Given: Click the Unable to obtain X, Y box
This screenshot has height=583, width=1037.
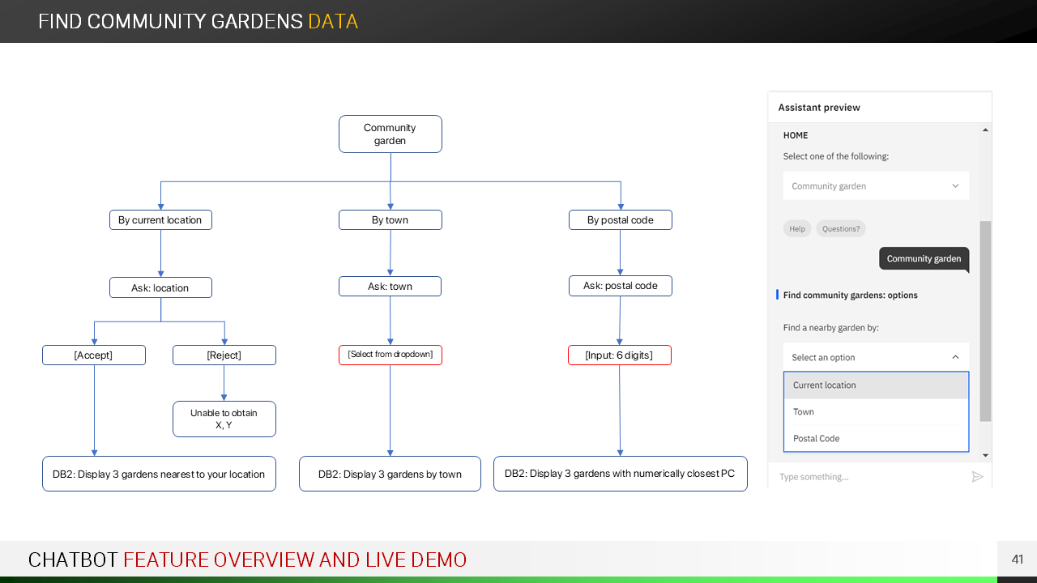Looking at the screenshot, I should click(x=224, y=419).
